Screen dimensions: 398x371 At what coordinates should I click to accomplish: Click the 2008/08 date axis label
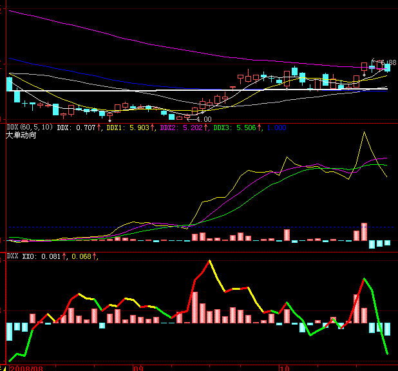pos(26,368)
